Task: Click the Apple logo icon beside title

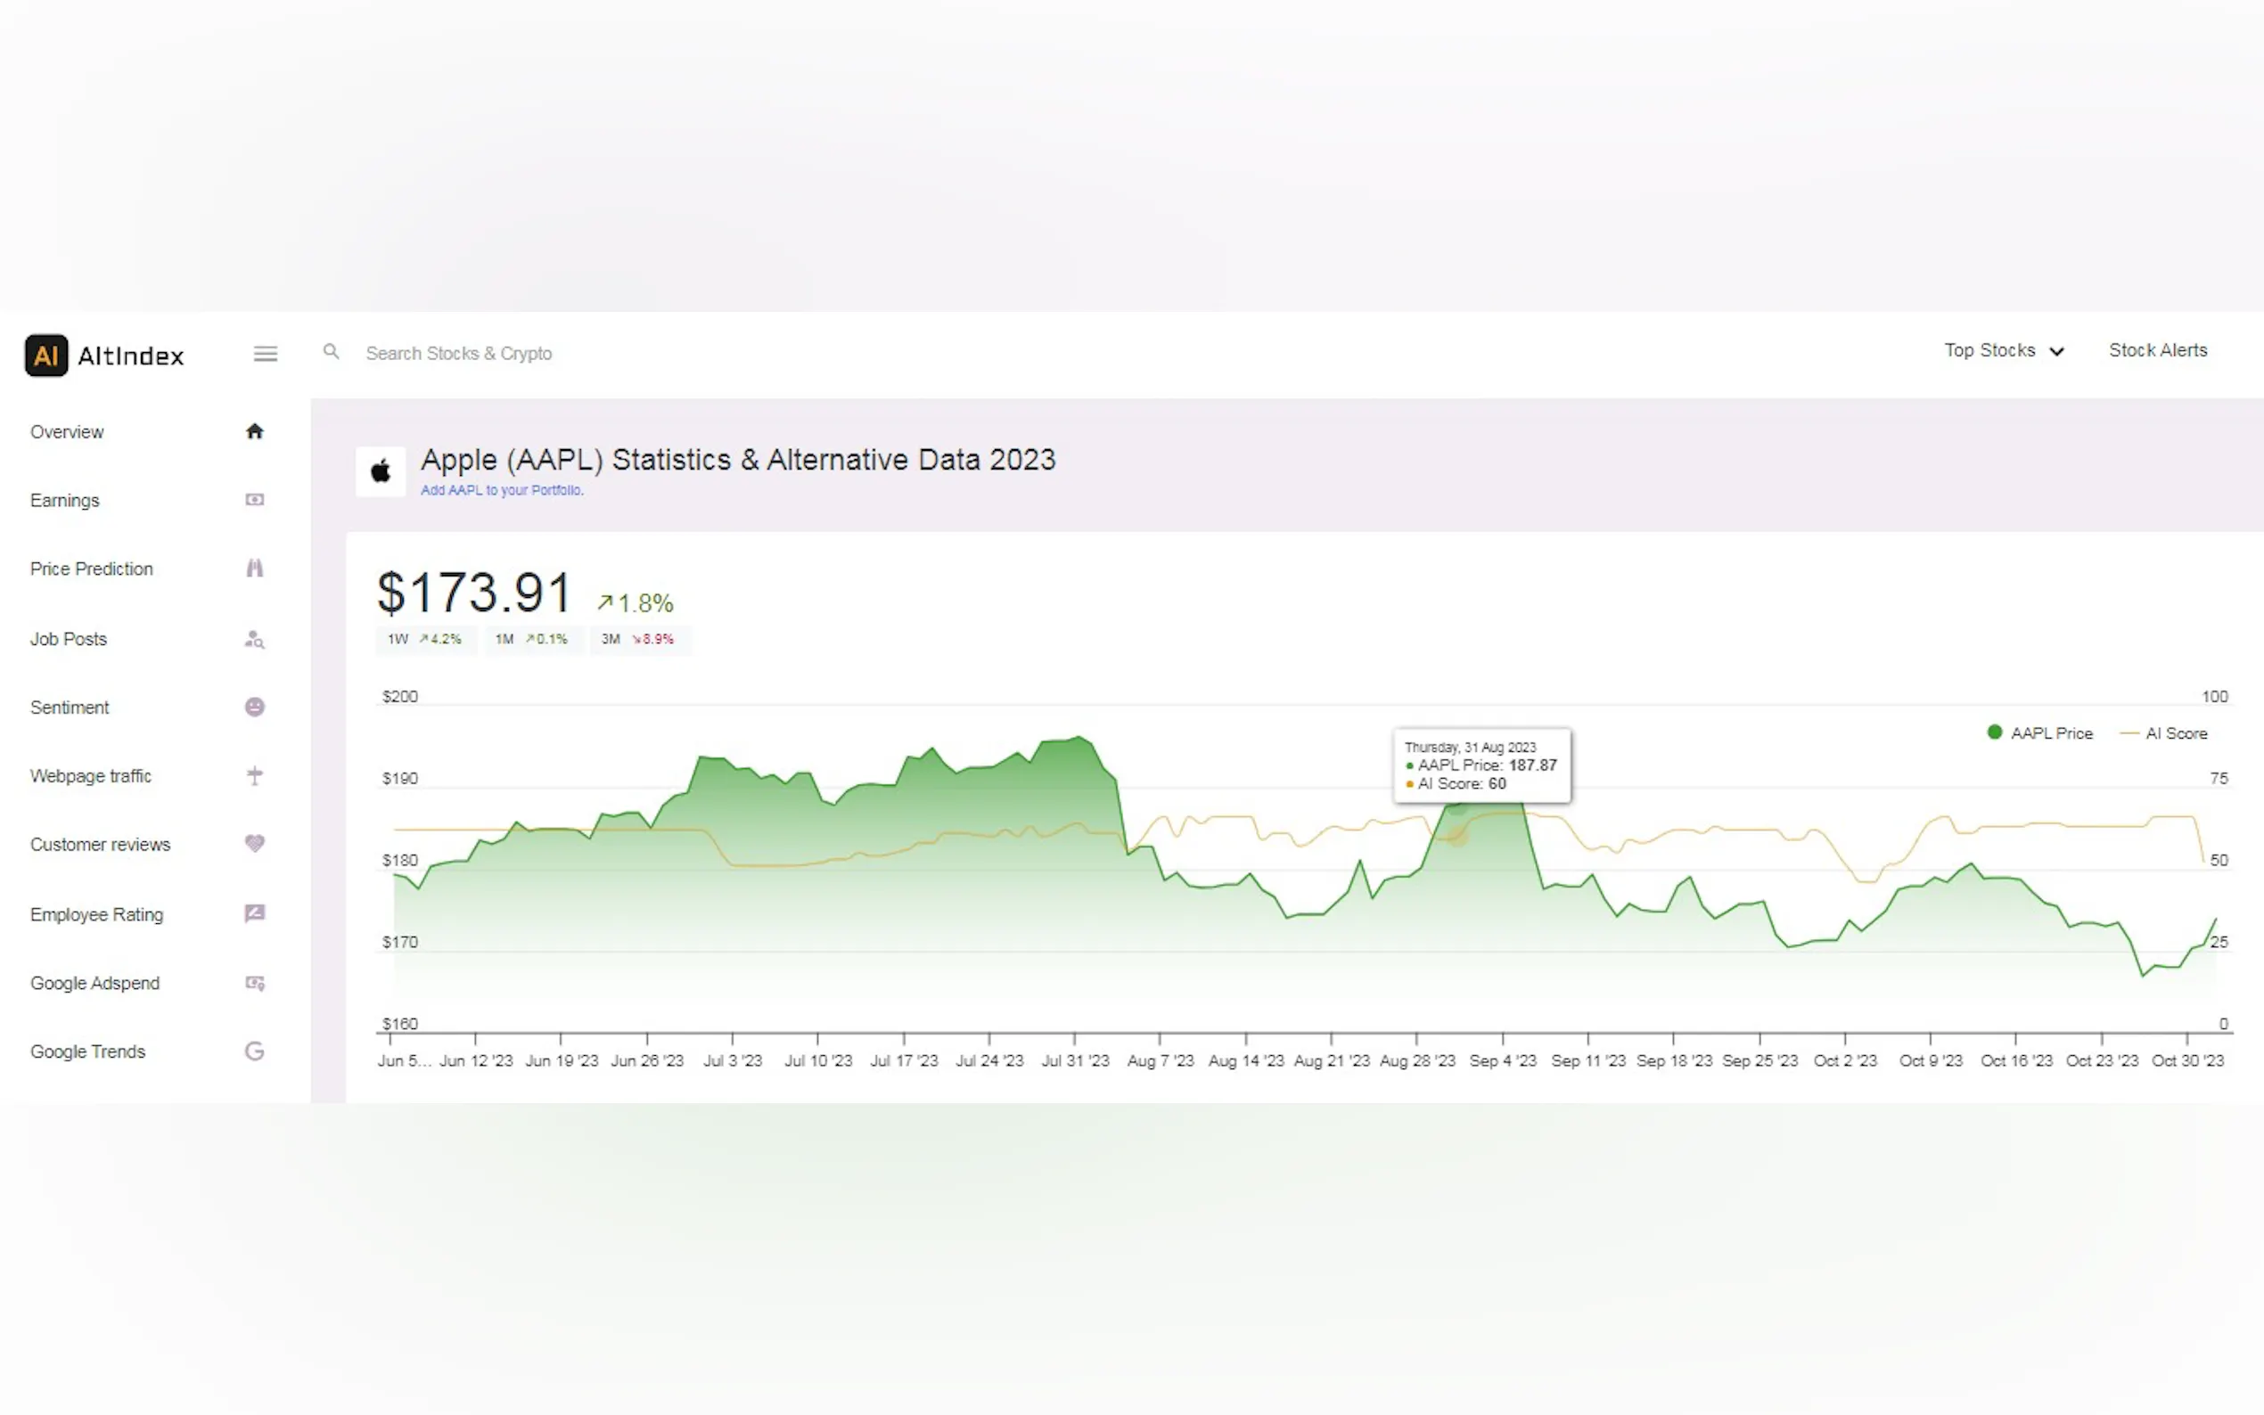Action: tap(381, 470)
